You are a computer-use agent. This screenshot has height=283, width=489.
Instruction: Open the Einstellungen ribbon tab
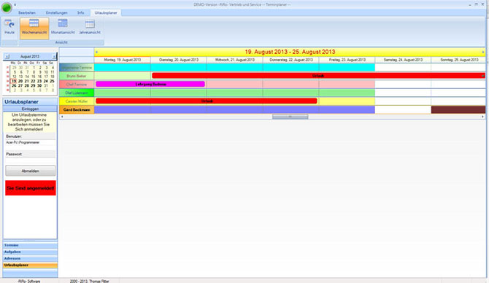click(56, 13)
